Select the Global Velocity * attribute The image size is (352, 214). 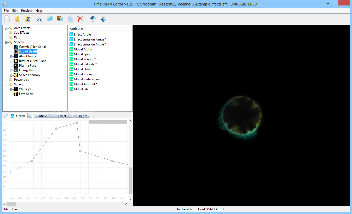[x=85, y=64]
